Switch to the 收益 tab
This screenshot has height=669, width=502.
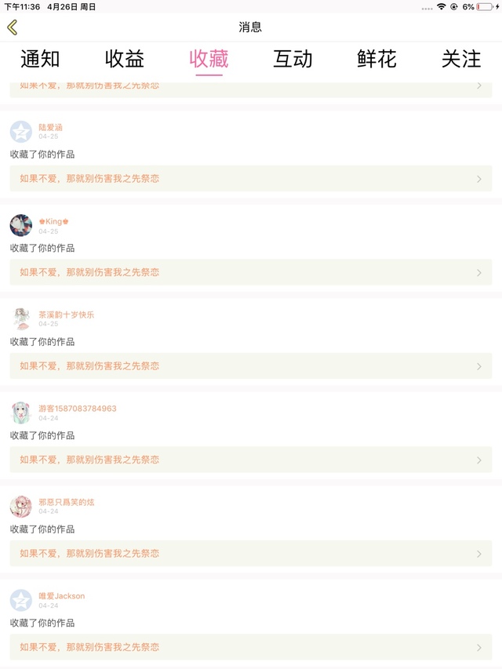click(x=125, y=59)
